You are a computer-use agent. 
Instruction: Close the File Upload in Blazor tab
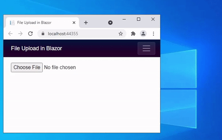pos(74,23)
